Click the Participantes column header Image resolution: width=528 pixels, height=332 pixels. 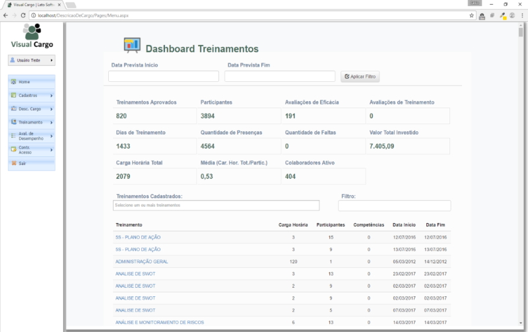click(331, 224)
